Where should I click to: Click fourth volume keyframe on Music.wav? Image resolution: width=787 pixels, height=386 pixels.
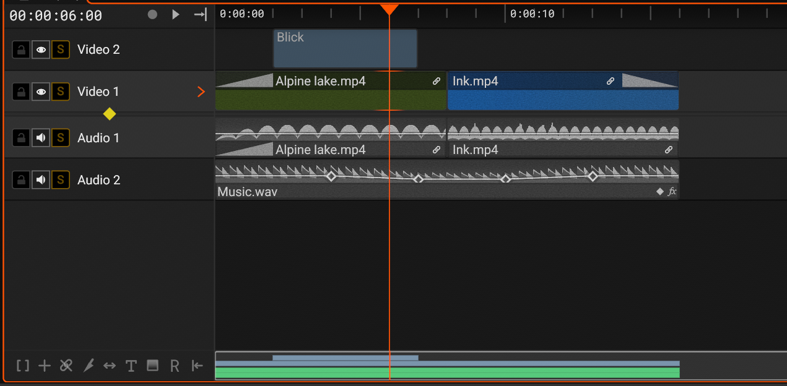point(593,176)
